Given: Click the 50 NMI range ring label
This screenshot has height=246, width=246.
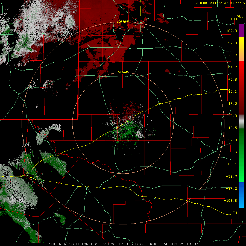Looking at the screenshot, I should coord(123,72).
